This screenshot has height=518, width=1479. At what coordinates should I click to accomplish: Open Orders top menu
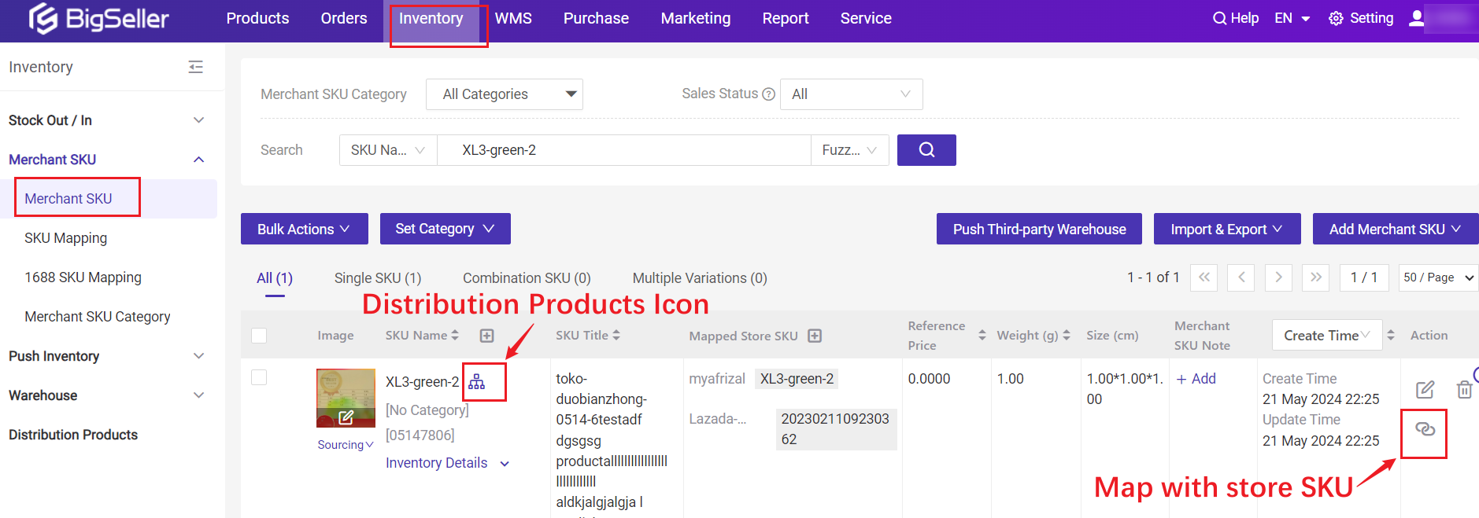tap(344, 18)
